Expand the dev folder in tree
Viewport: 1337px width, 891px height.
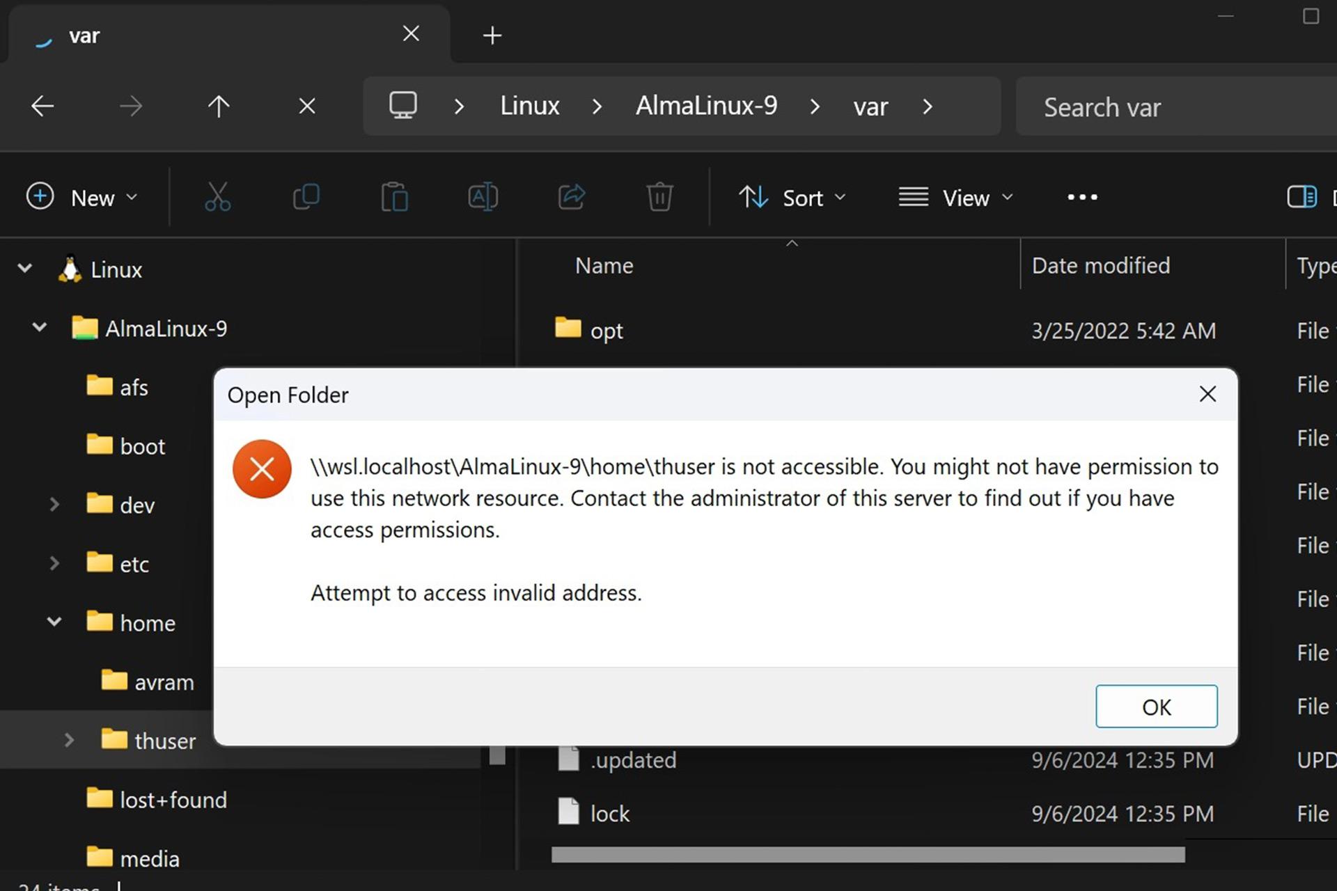[x=54, y=504]
